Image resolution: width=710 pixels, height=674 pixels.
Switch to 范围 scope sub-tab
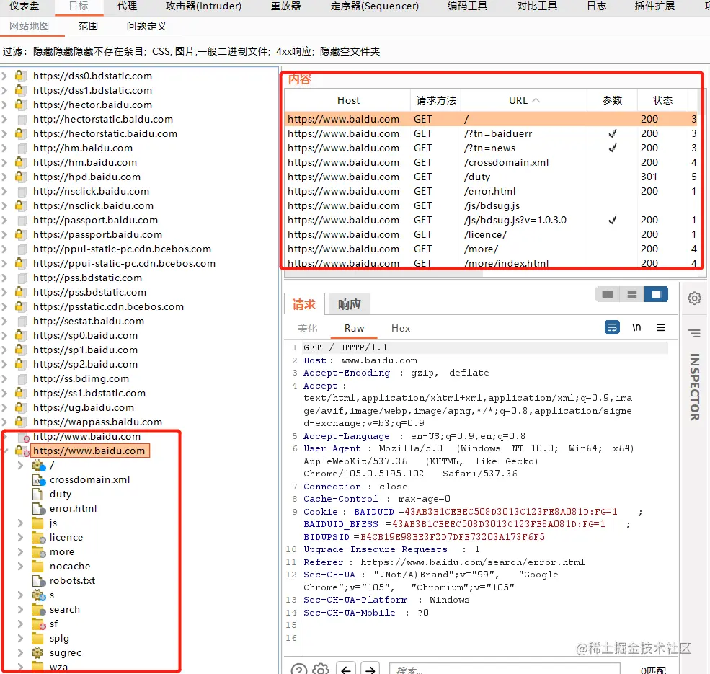click(88, 26)
